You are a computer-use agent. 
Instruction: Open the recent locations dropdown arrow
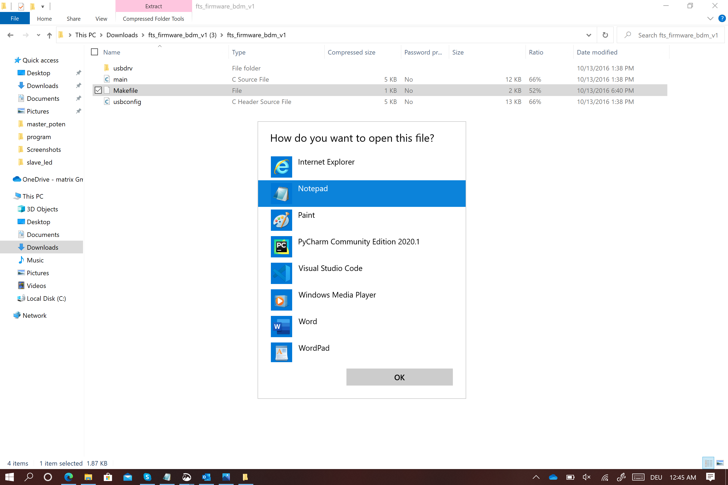point(38,35)
